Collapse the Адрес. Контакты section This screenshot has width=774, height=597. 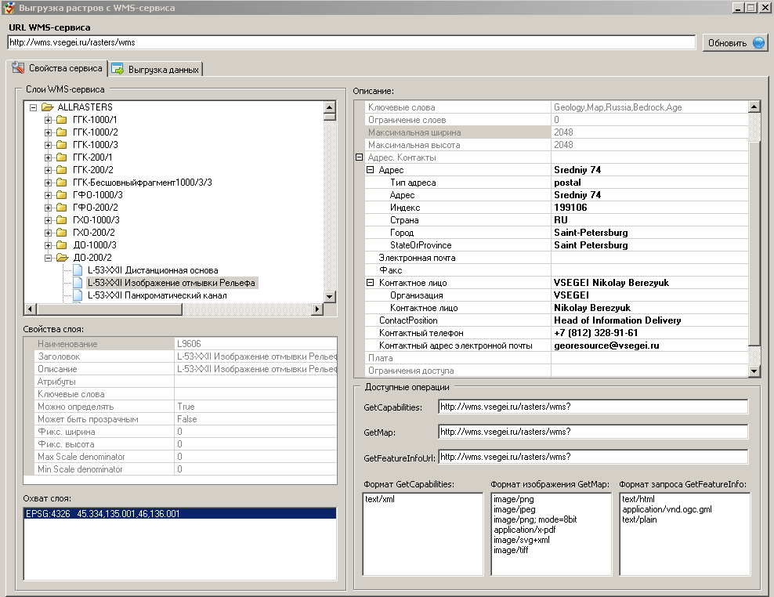(359, 157)
